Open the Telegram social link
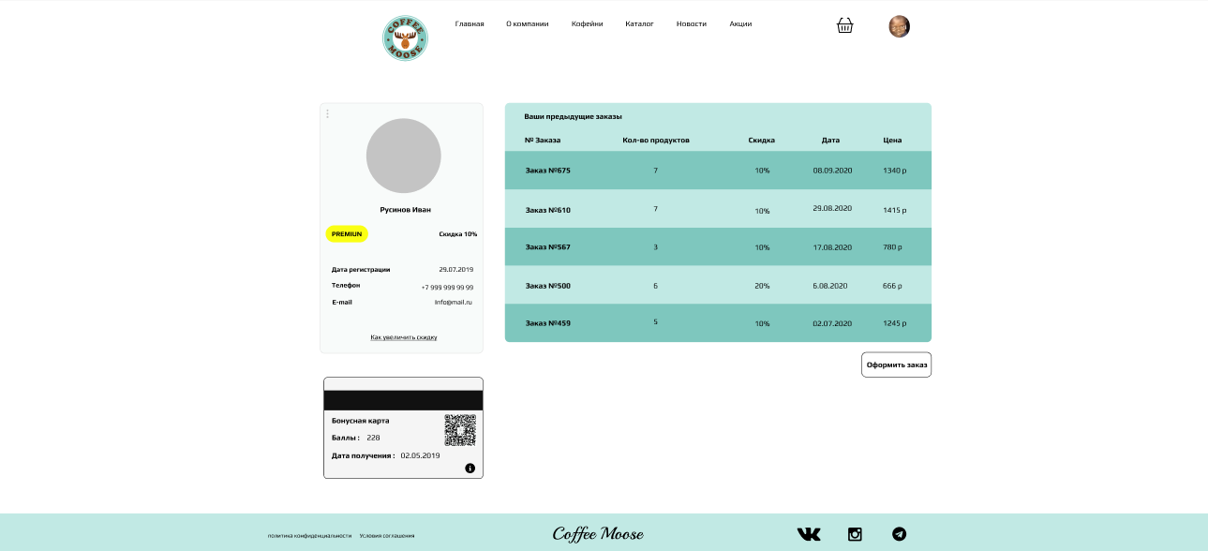 click(900, 534)
